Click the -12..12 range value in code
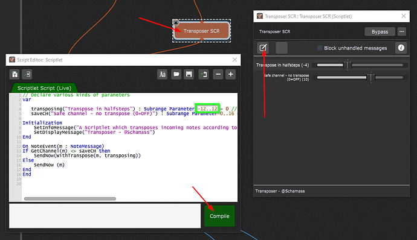The image size is (417, 240). click(207, 109)
